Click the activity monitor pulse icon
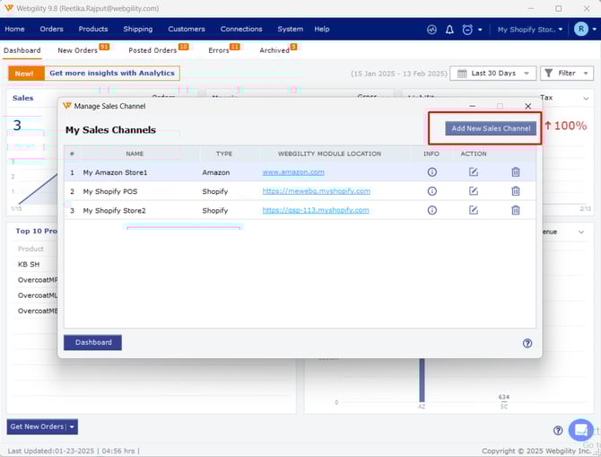 point(431,30)
